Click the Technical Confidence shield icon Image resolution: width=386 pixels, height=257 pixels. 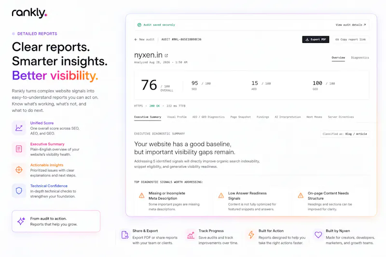(19, 190)
